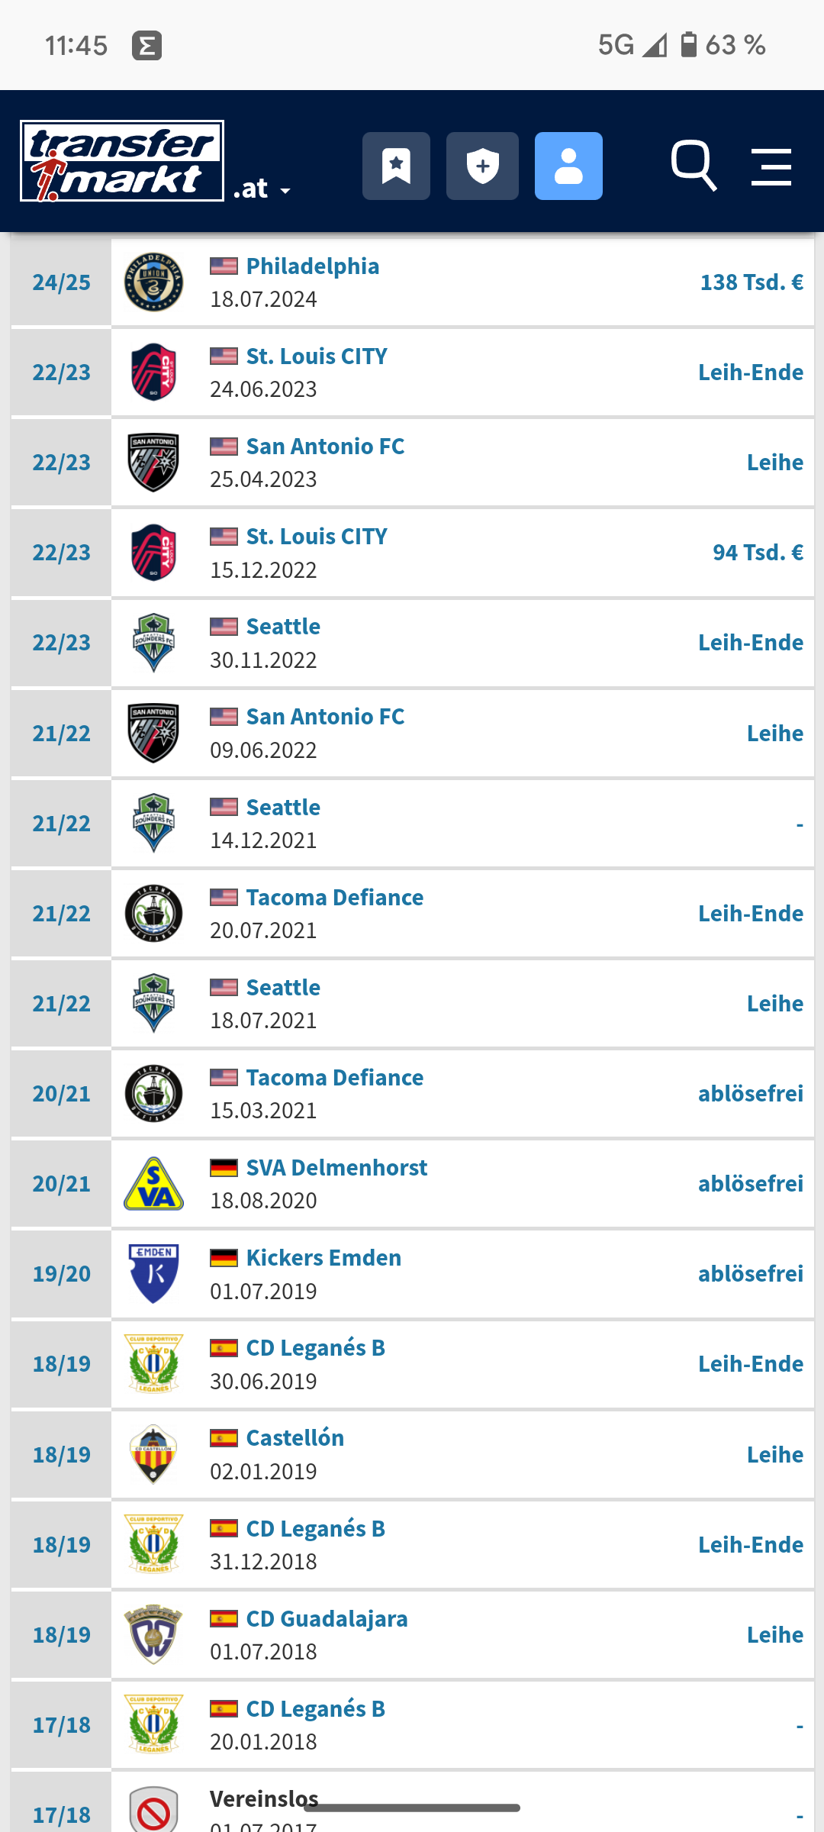Tap the SVA Delmenhorst club logo
This screenshot has width=824, height=1832.
click(153, 1184)
